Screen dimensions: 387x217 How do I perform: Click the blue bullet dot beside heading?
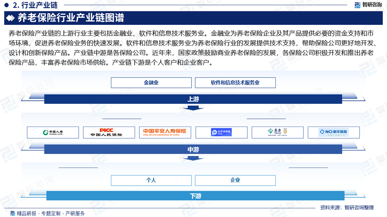pyautogui.click(x=6, y=5)
